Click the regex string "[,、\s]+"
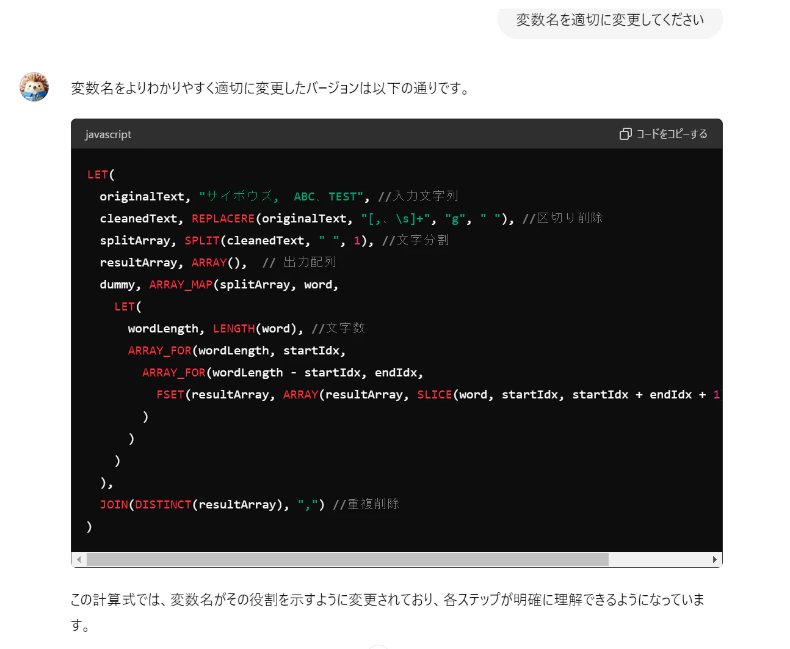The width and height of the screenshot is (790, 649). (395, 218)
